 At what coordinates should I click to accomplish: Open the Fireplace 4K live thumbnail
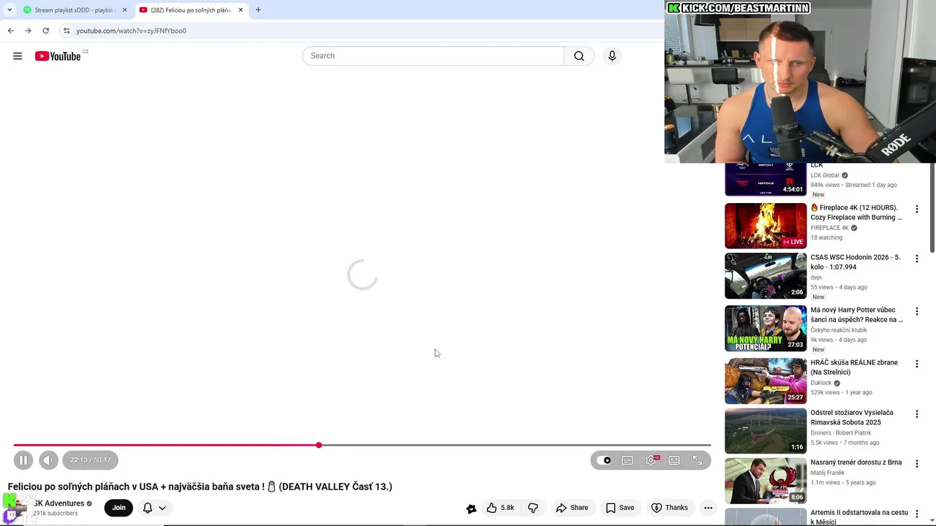pos(766,226)
